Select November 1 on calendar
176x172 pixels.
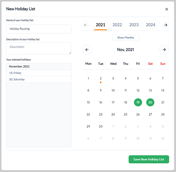click(x=88, y=78)
